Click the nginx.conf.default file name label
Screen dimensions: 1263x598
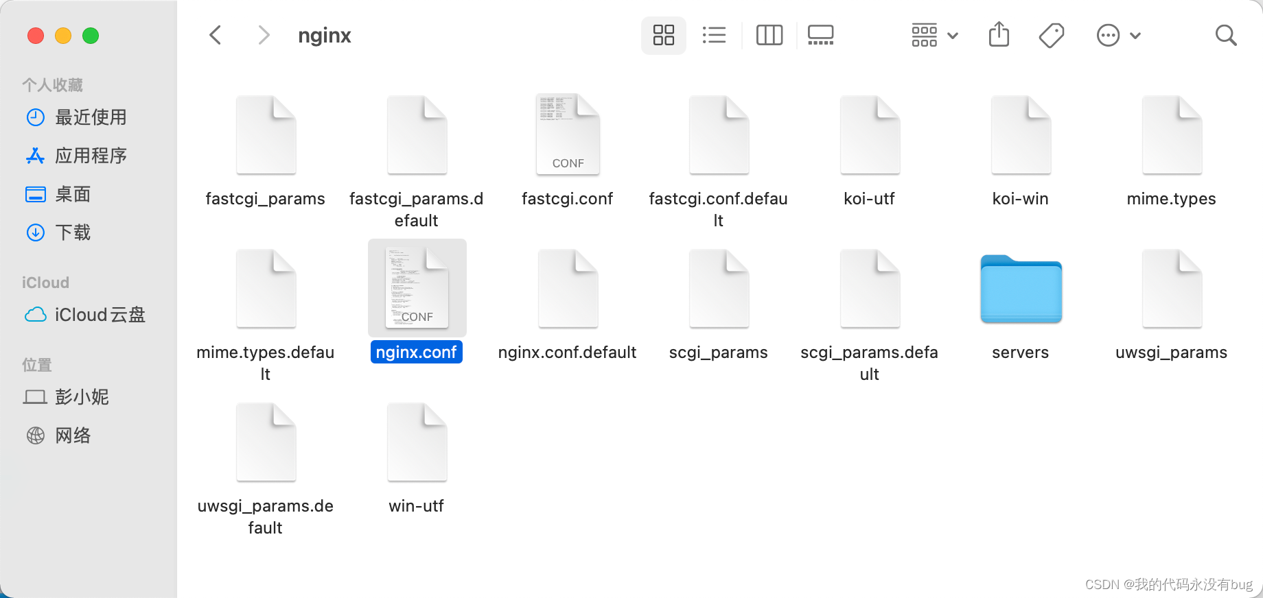(x=568, y=352)
